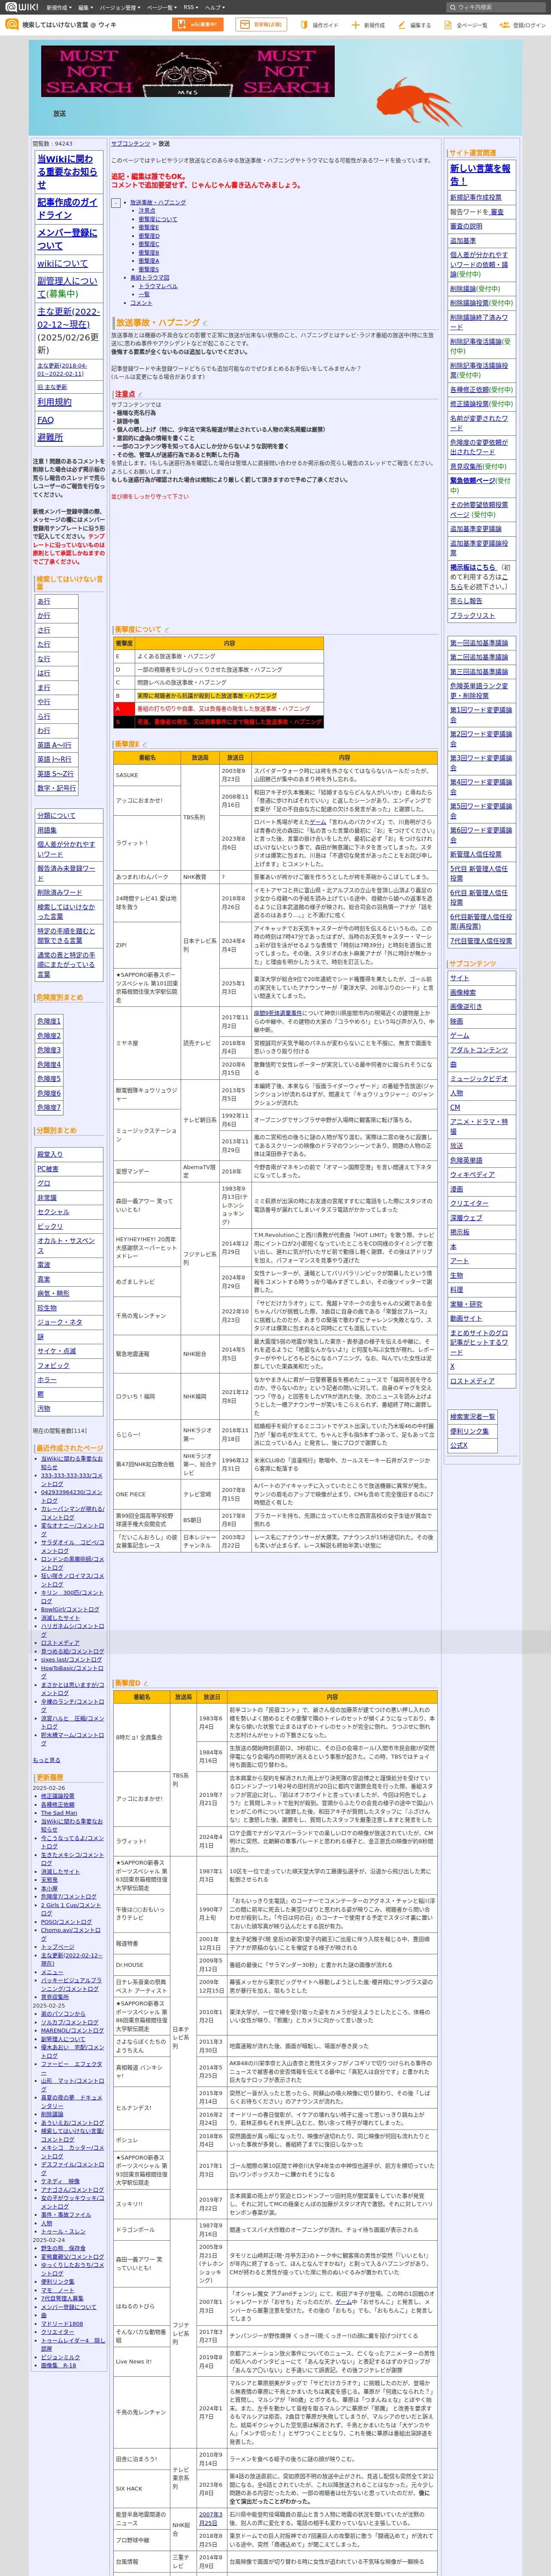Screen dimensions: 551x2576
Task: Open 英語 A～F行 index link
Action: [54, 745]
